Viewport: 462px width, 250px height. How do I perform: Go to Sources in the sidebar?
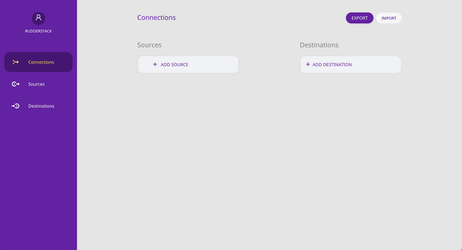pyautogui.click(x=37, y=84)
